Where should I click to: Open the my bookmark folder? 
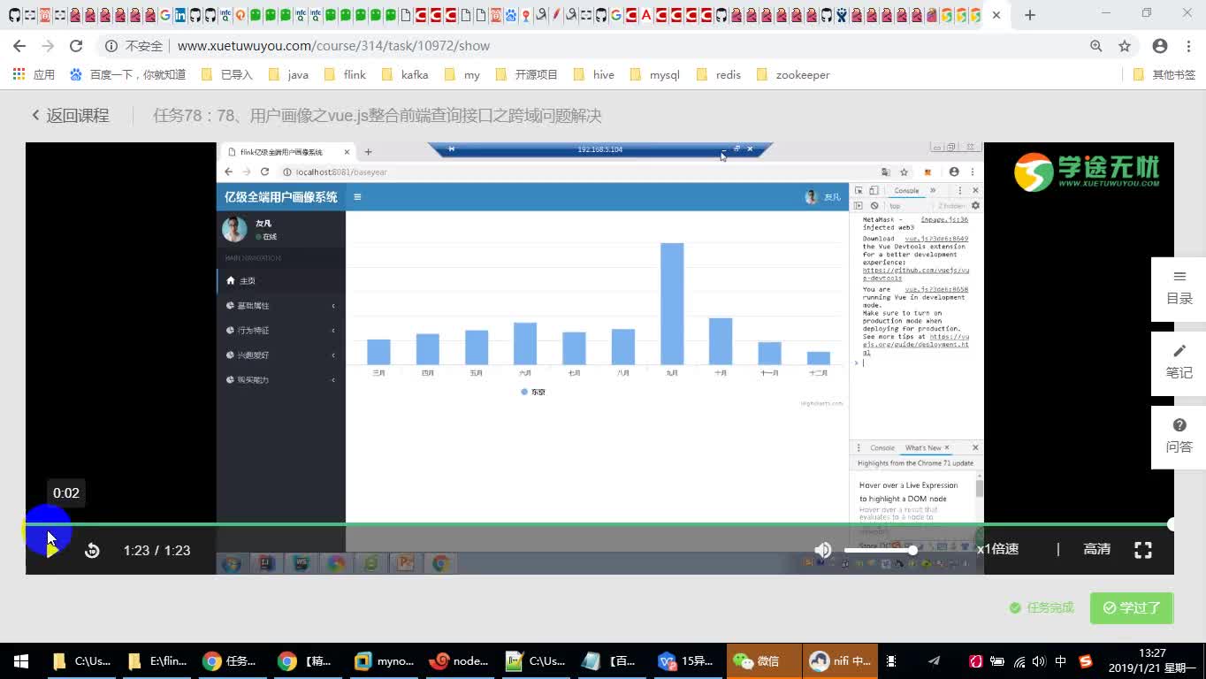462,74
